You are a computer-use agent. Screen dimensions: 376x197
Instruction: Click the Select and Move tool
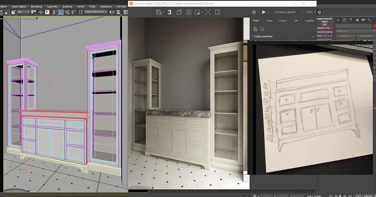point(41,12)
